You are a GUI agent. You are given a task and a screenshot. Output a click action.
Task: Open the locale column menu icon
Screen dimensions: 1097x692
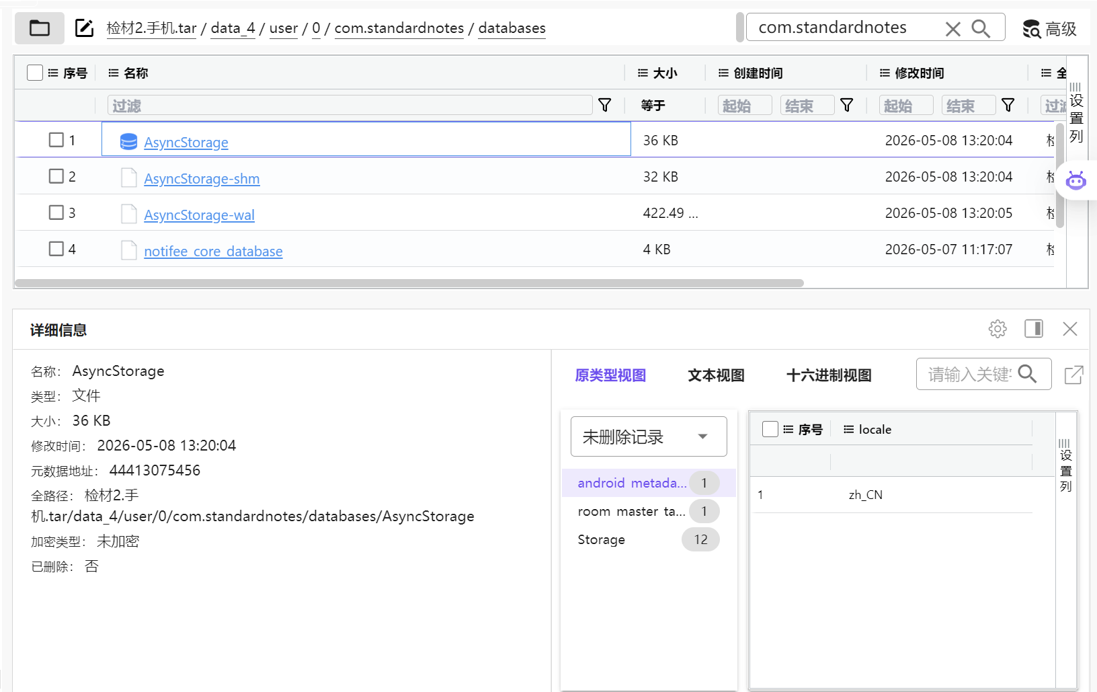click(849, 429)
